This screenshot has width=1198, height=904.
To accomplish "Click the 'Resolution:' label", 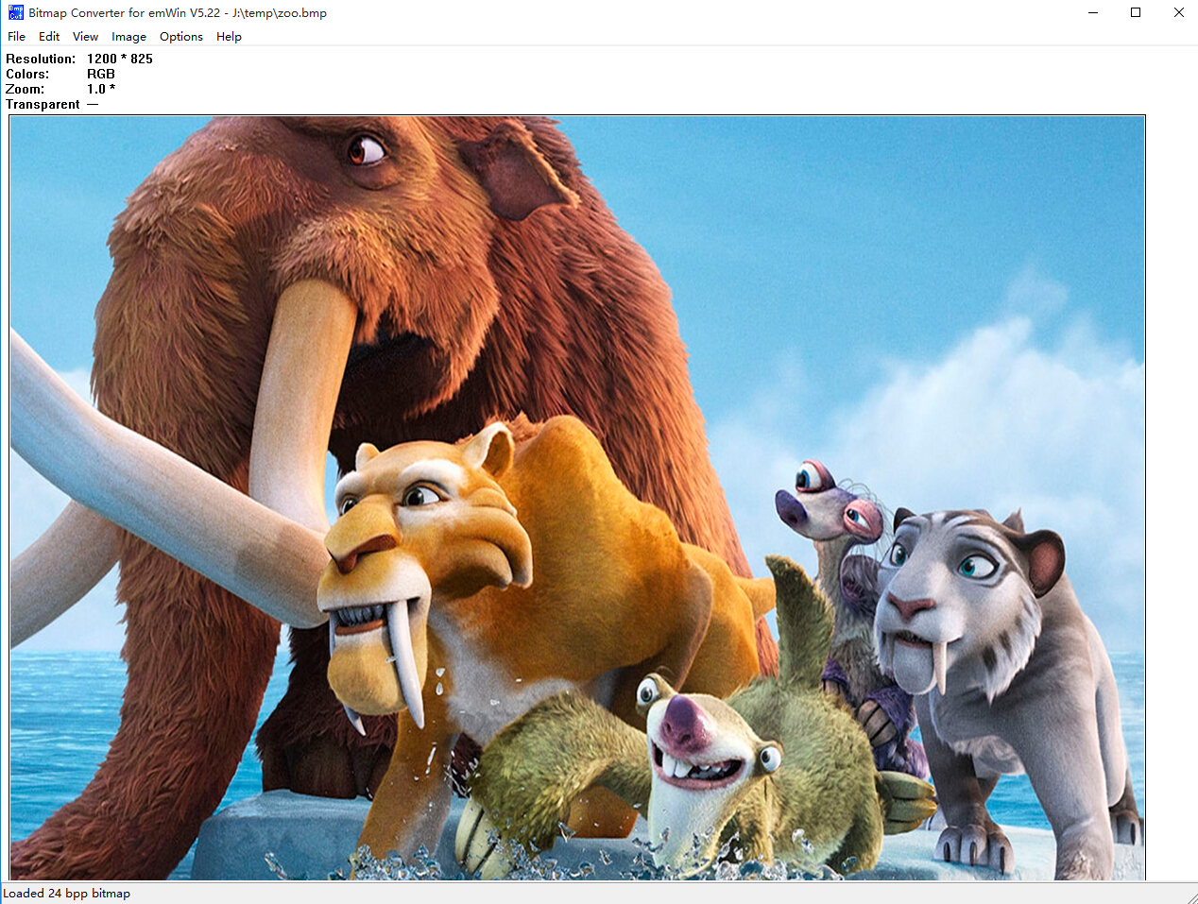I will click(x=41, y=59).
